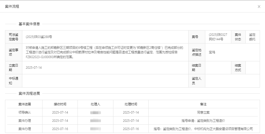
Task: Click the 鉴定事项 description paragraph
Action: (105, 52)
